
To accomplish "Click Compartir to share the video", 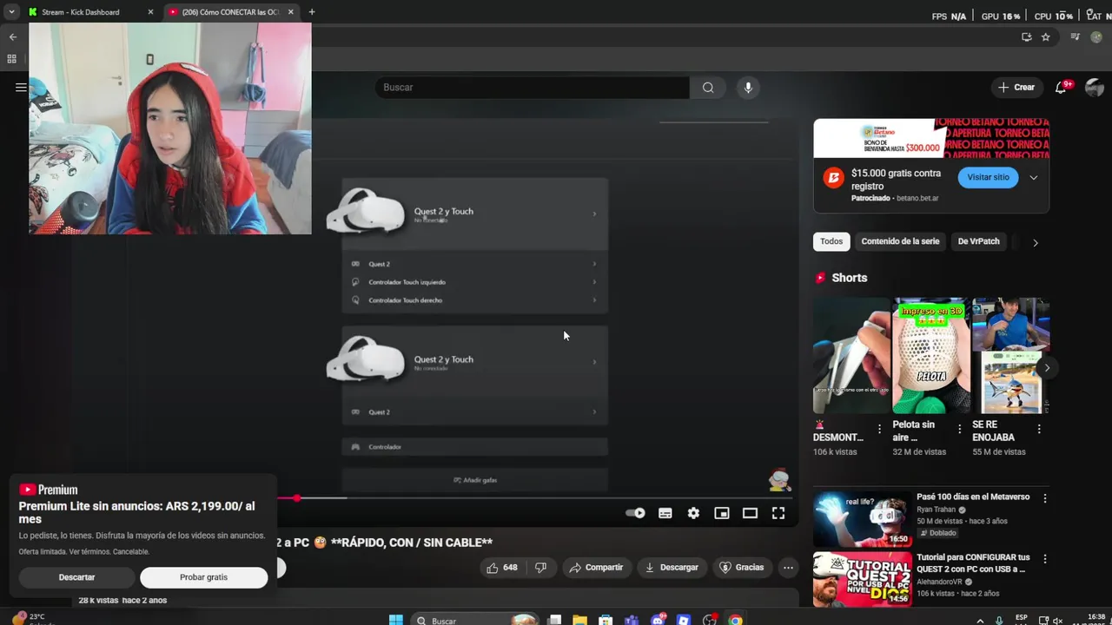I will click(x=596, y=568).
